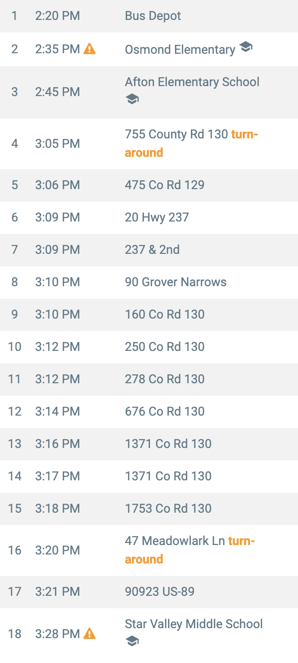Select the Bus Depot stop row
The width and height of the screenshot is (298, 663).
(x=149, y=16)
